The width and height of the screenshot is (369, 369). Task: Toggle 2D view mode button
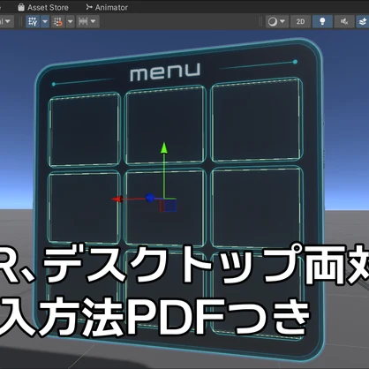pos(300,21)
